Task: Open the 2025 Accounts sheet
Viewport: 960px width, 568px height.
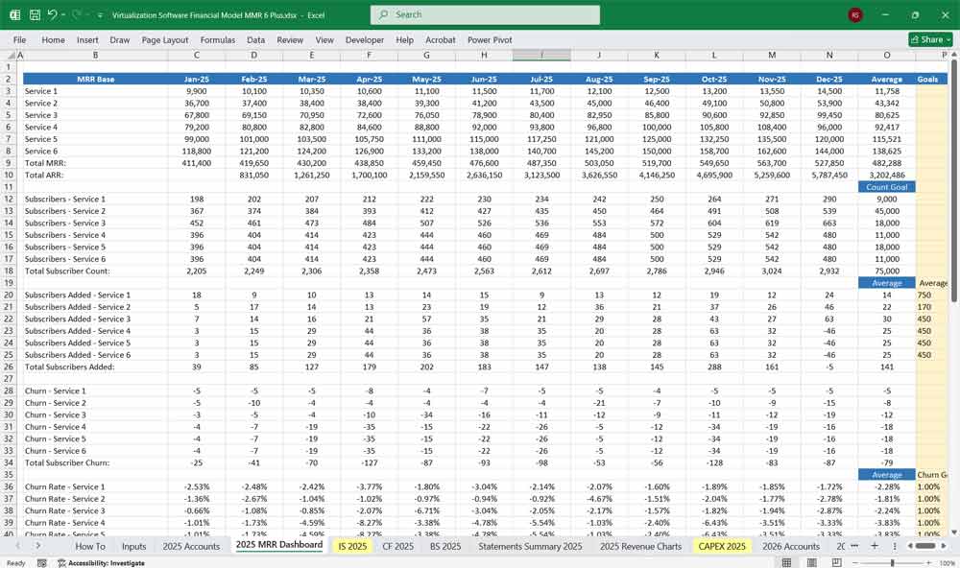Action: [x=191, y=546]
